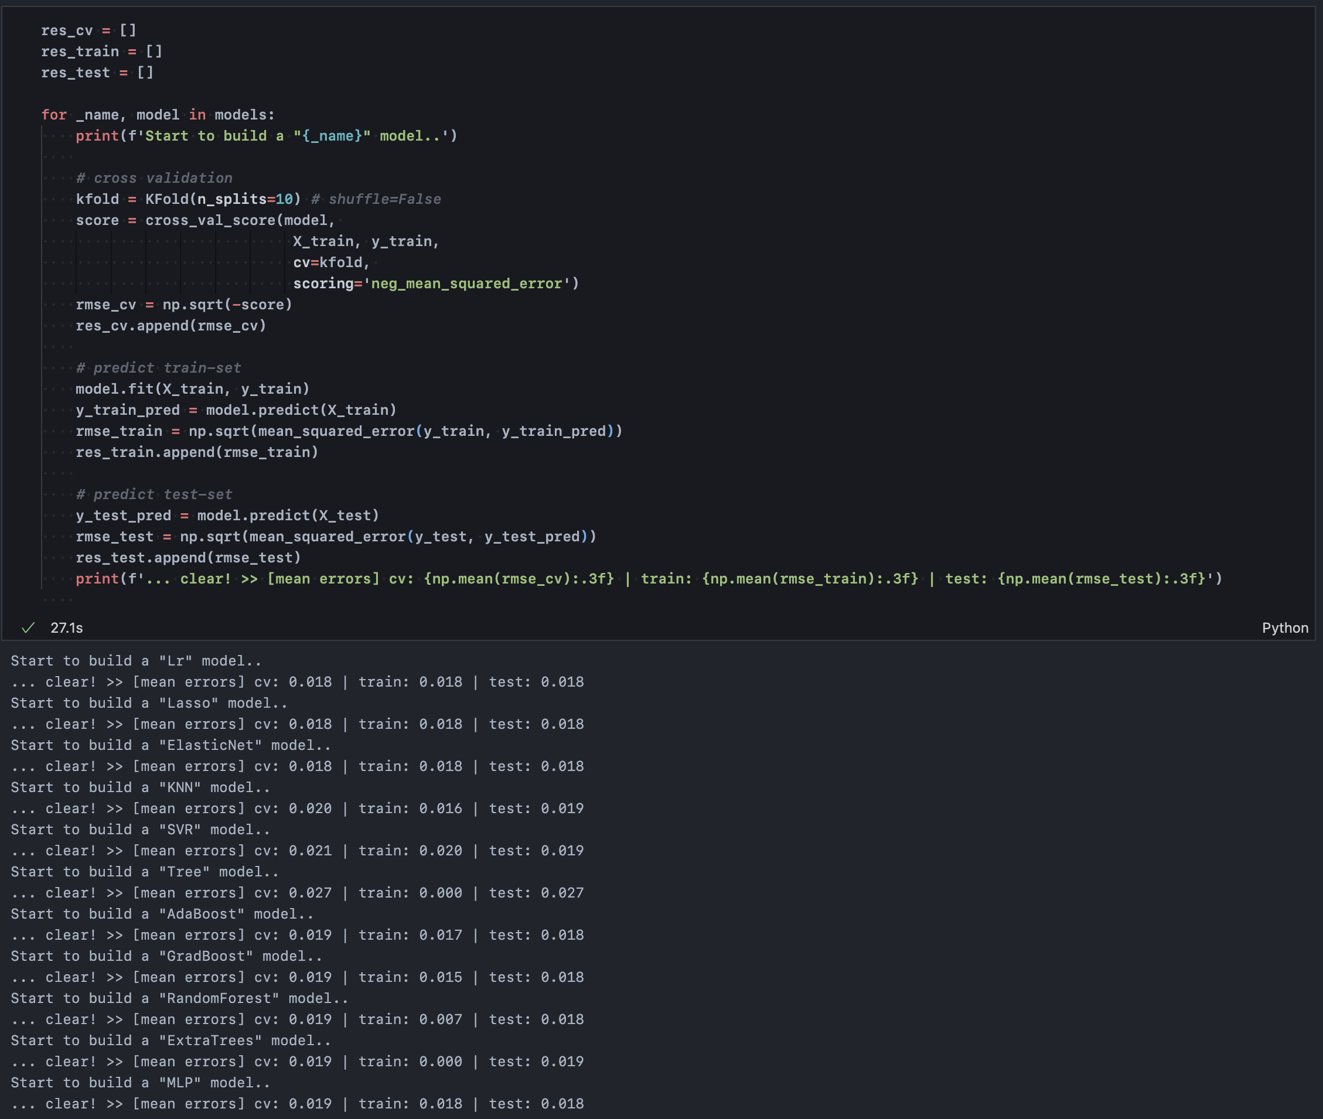Screen dimensions: 1323x1119
Task: Click the 'for _name, model in models:' line
Action: (158, 115)
